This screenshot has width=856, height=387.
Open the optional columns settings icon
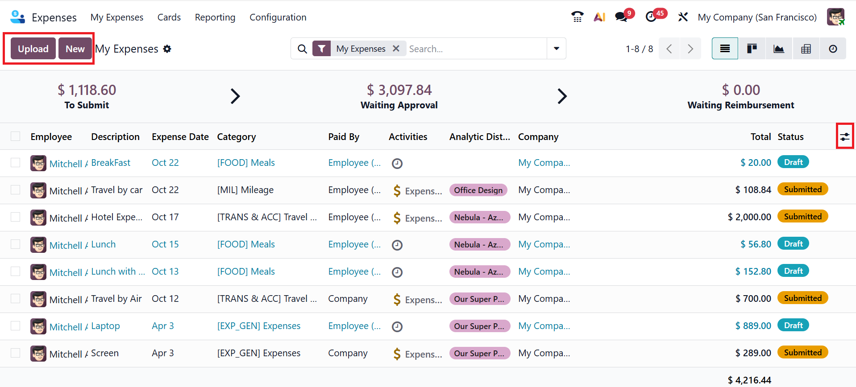click(x=844, y=137)
